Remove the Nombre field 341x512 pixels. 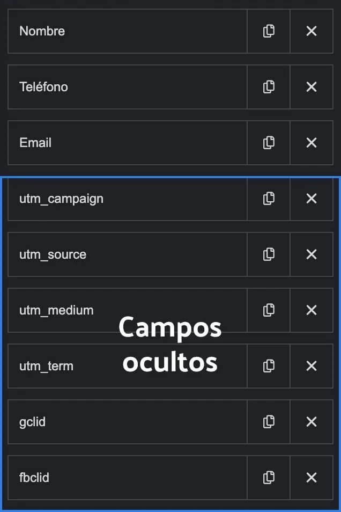[312, 31]
